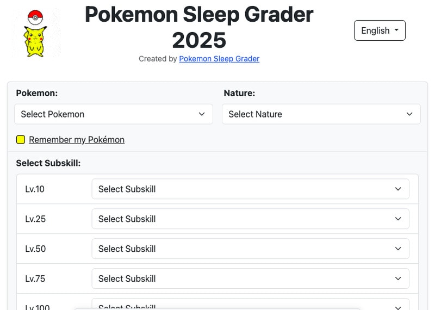Screen dimensions: 435x310
Task: Click the chevron in Select Nature field
Action: (409, 114)
